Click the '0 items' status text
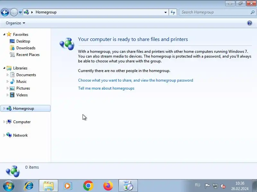Screen dimensions: 257x192 [32, 167]
